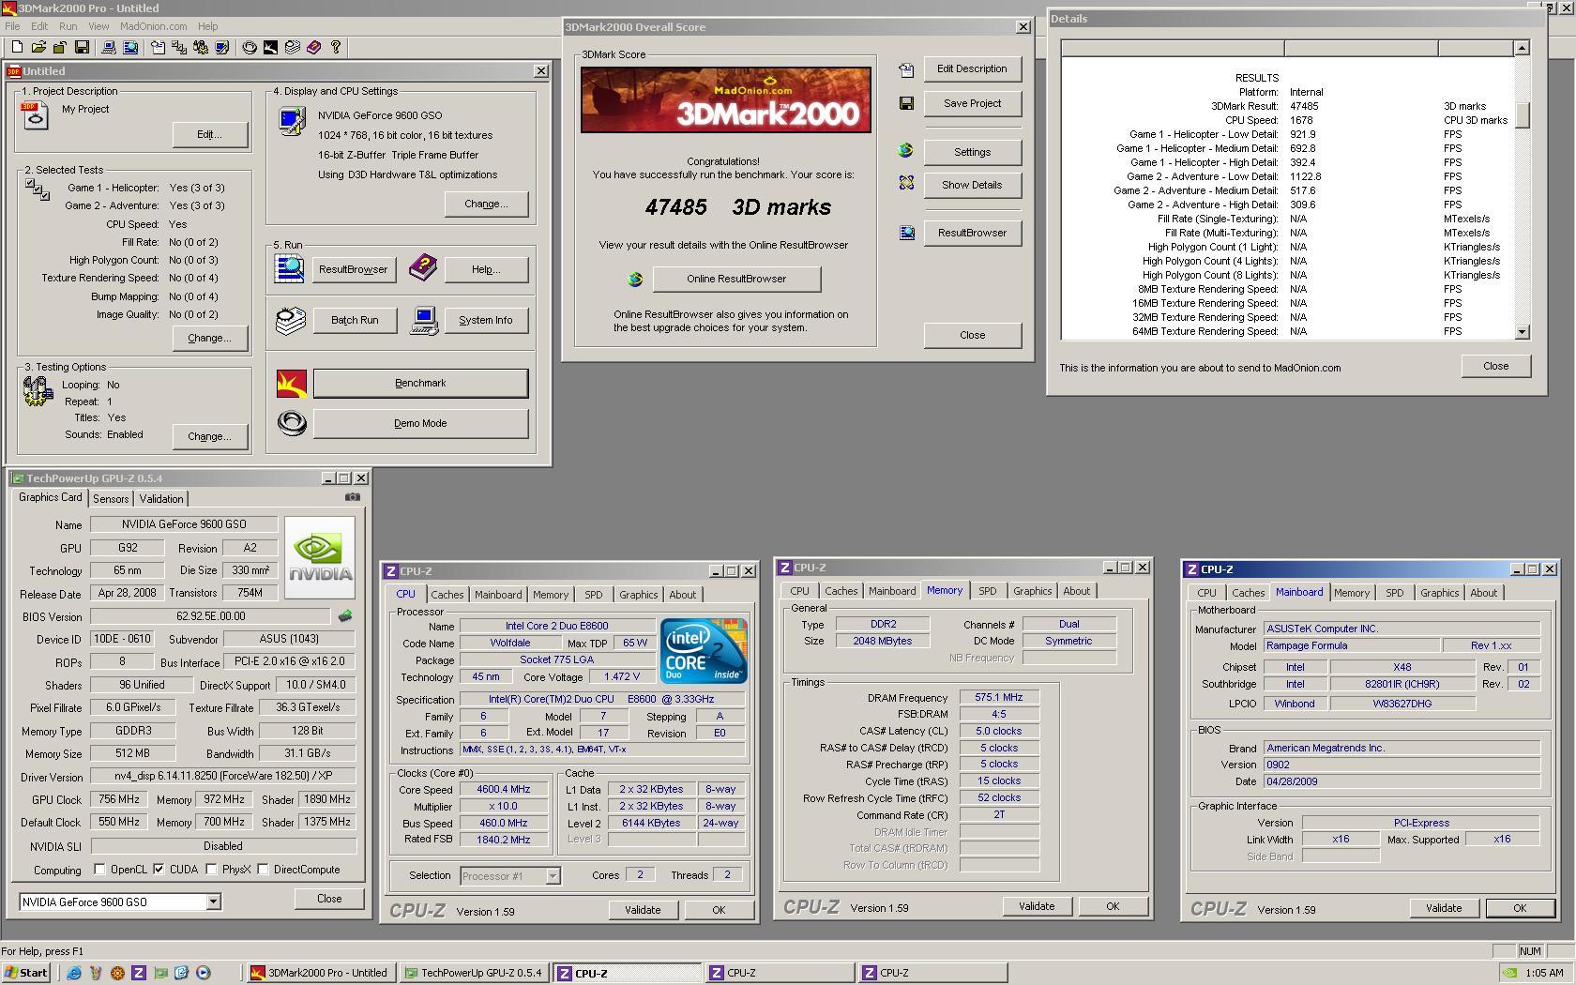Open Caches tab in the CPU tab window
Image resolution: width=1576 pixels, height=985 pixels.
(x=447, y=595)
